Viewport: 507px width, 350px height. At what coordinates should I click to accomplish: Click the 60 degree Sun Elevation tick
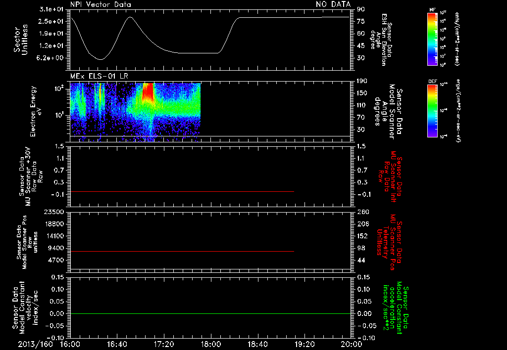[361, 34]
